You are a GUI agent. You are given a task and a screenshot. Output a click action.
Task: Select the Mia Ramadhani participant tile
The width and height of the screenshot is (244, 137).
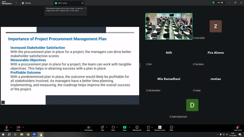coord(169,79)
